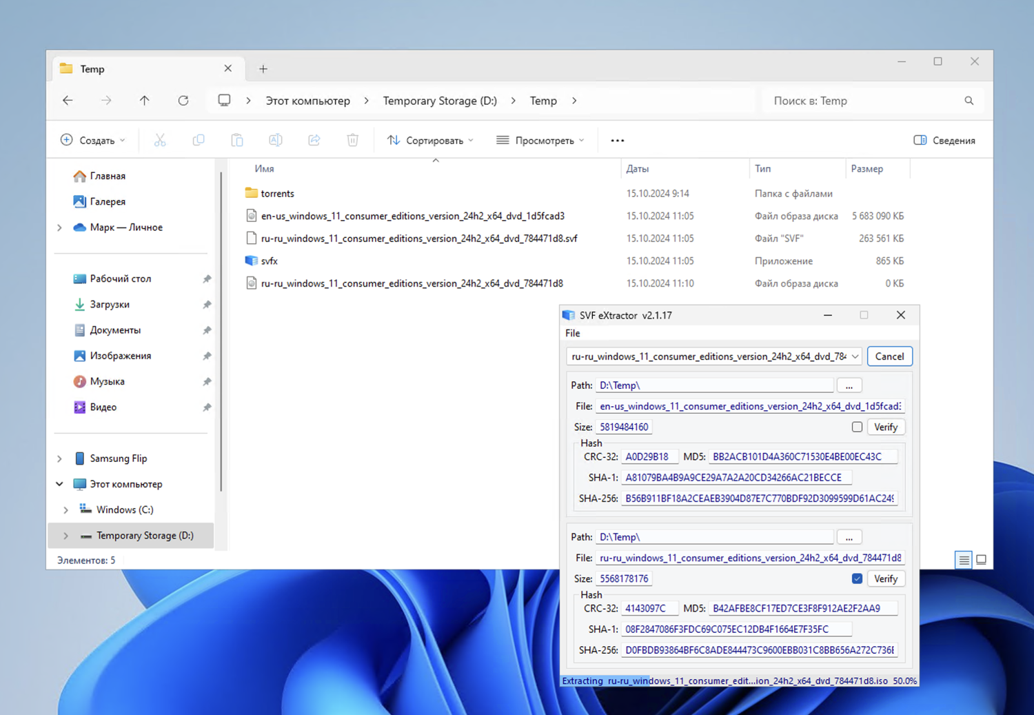The image size is (1034, 715).
Task: Click the extraction progress bar
Action: 740,681
